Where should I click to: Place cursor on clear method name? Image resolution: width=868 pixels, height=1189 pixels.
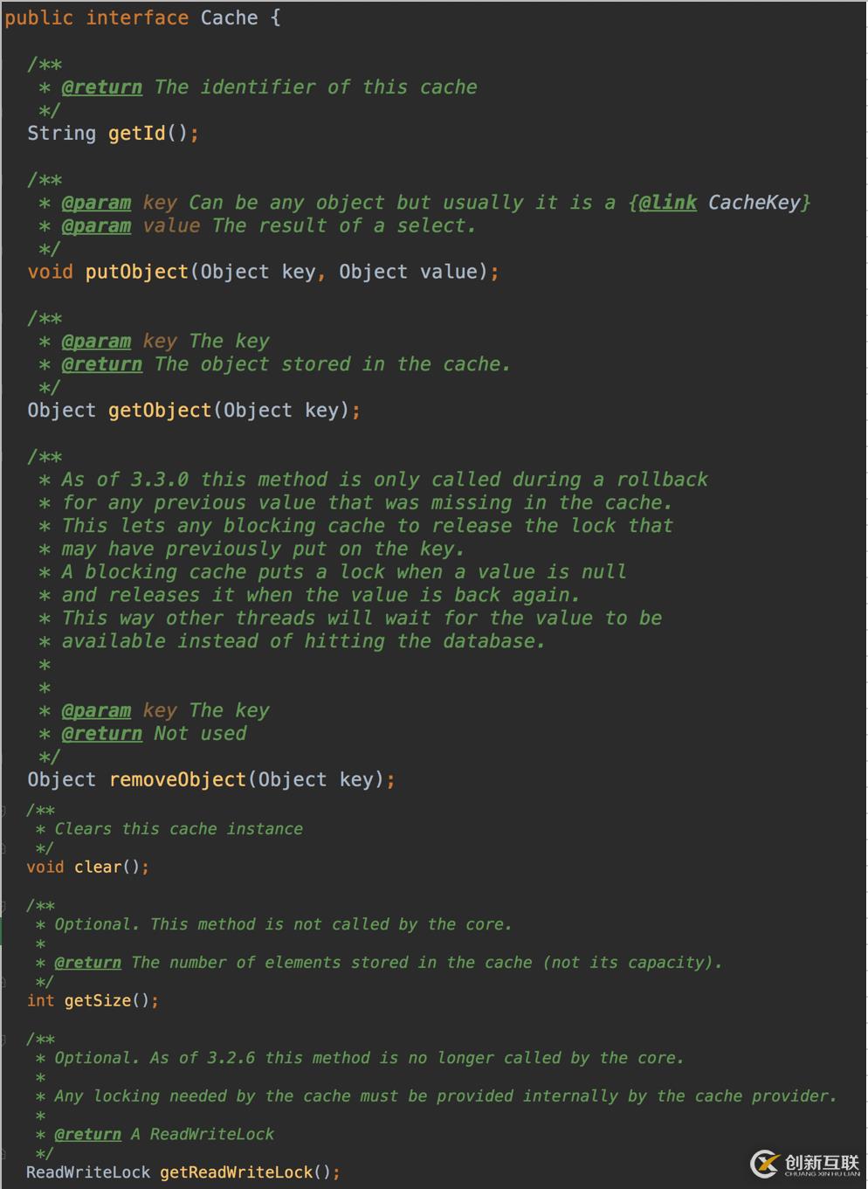[x=98, y=868]
